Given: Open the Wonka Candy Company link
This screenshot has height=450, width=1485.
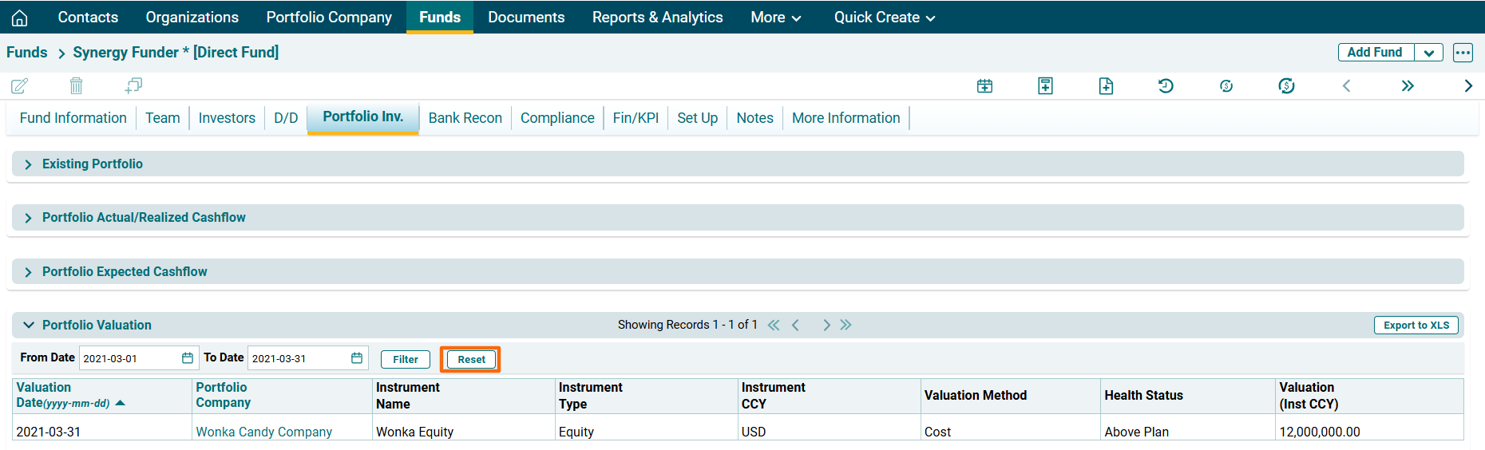Looking at the screenshot, I should tap(263, 432).
